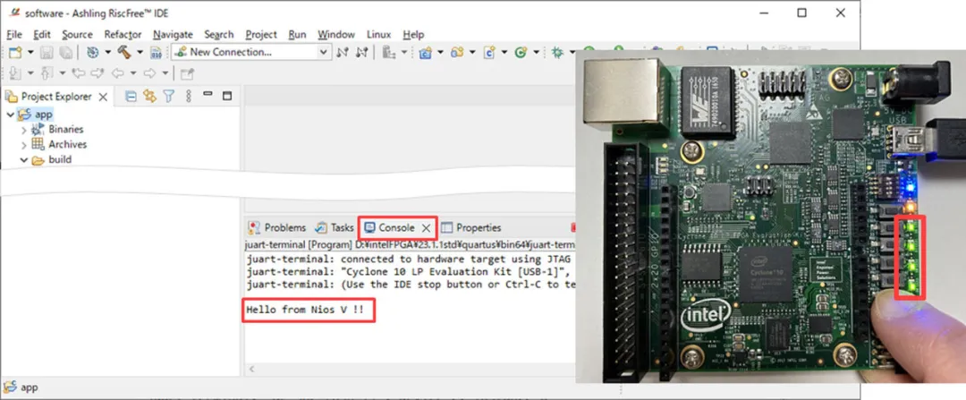This screenshot has height=400, width=966.
Task: Click the Next Annotation toolbar icon
Action: click(13, 73)
